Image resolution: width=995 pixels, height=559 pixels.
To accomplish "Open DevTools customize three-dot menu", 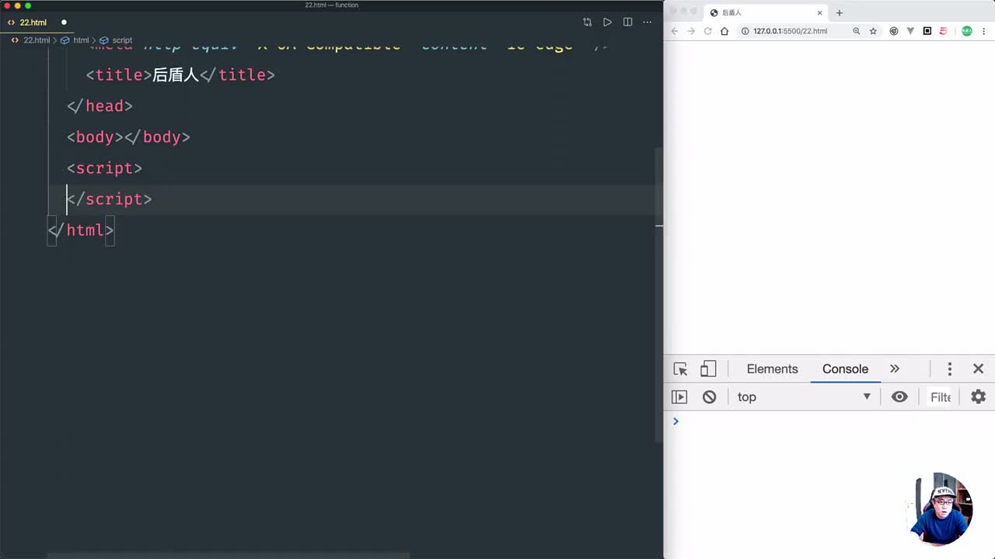I will [x=949, y=369].
